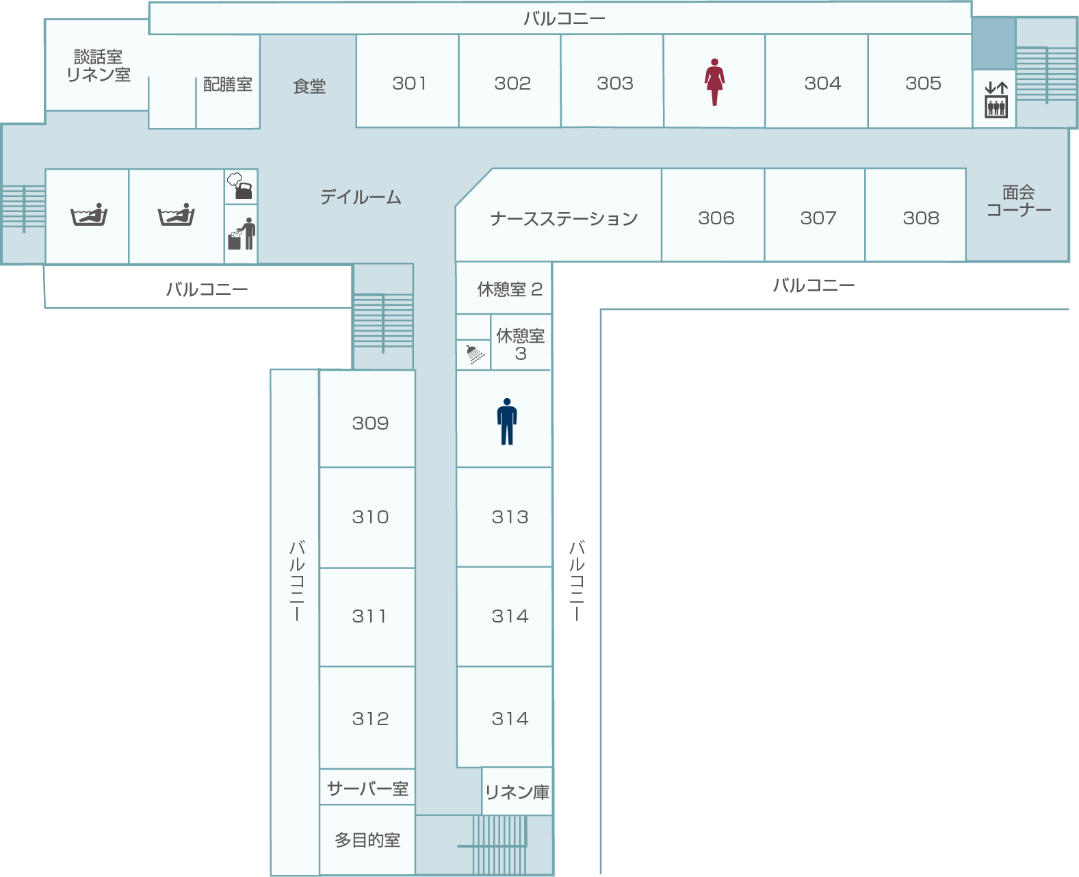Screen dimensions: 1079x877
Task: Click the ナースステーション label
Action: (564, 219)
